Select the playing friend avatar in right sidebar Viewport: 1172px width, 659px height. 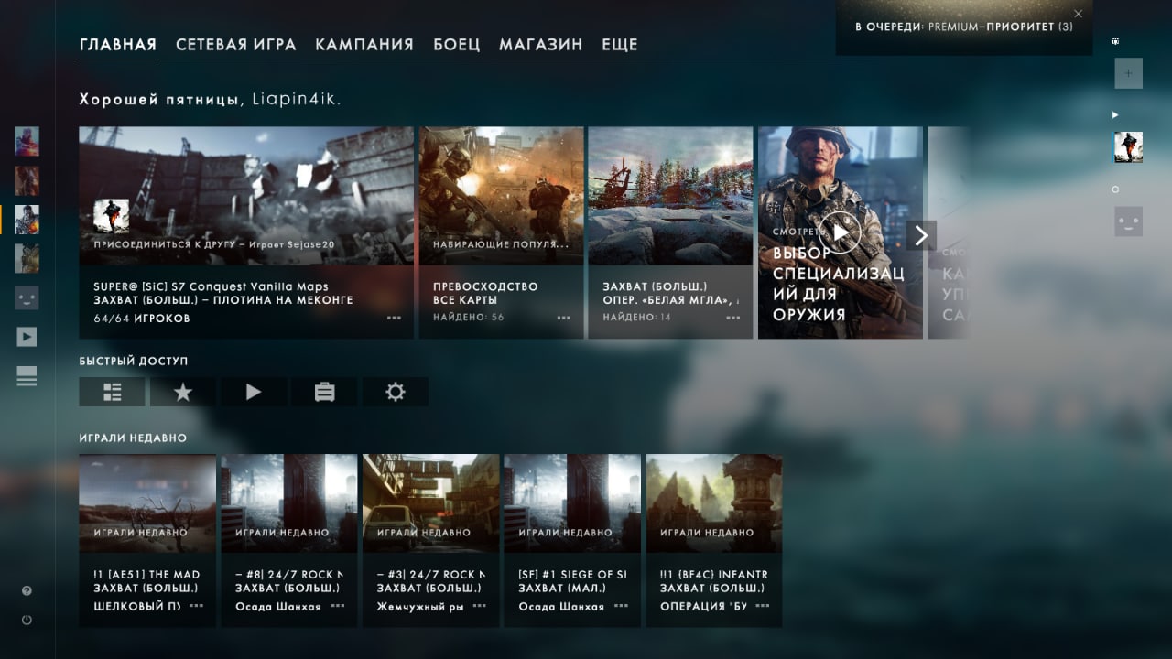pyautogui.click(x=1128, y=147)
